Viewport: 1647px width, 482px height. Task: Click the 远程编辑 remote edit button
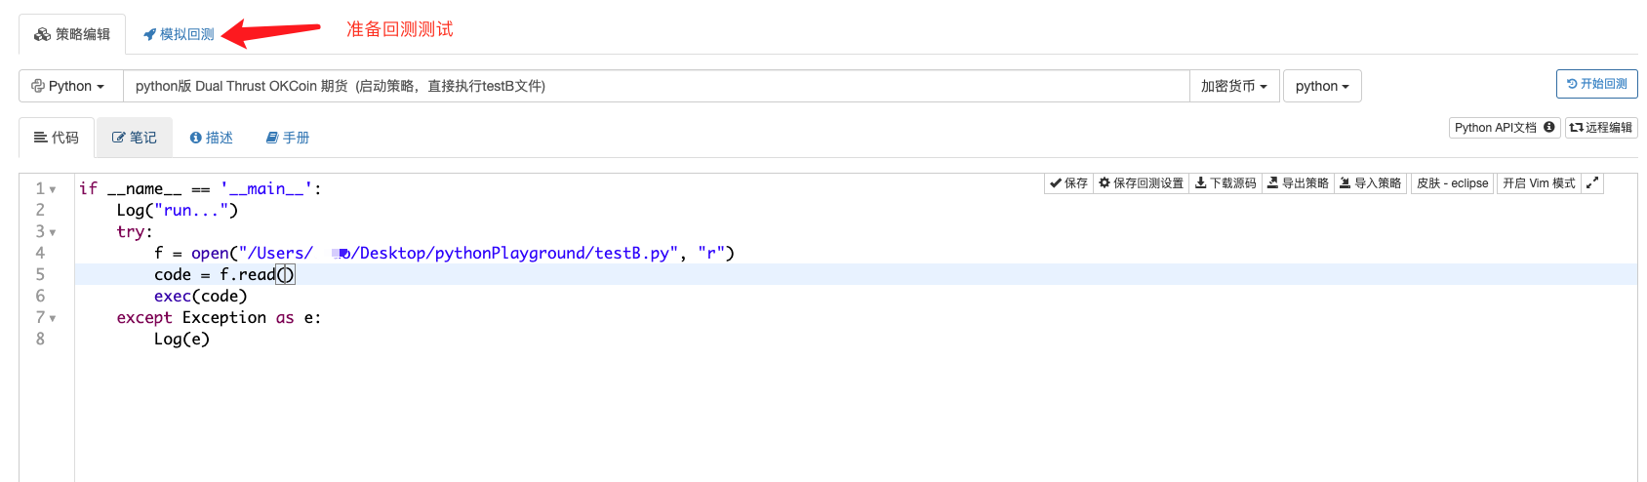click(x=1601, y=128)
